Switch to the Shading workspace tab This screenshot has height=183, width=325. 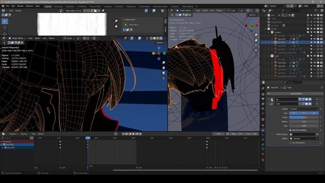click(108, 7)
